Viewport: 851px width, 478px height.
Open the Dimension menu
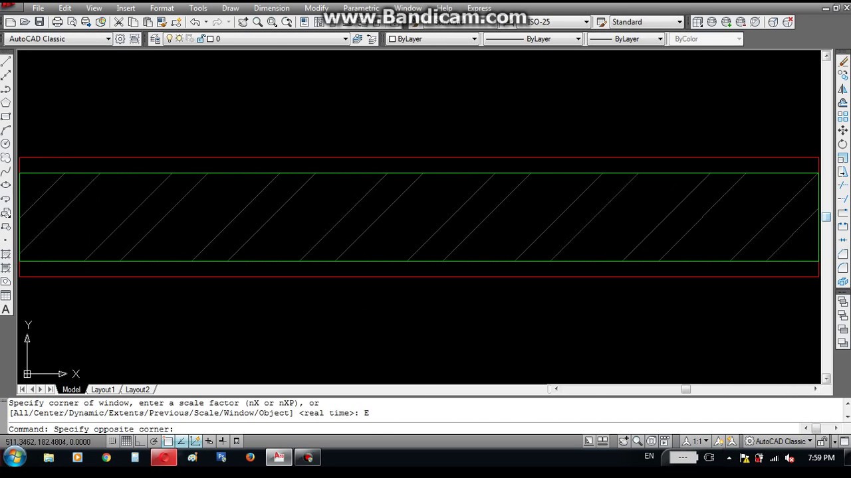tap(271, 8)
